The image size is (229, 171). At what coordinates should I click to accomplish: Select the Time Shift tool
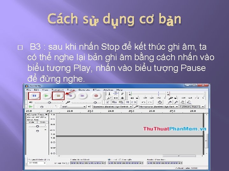tap(116, 98)
